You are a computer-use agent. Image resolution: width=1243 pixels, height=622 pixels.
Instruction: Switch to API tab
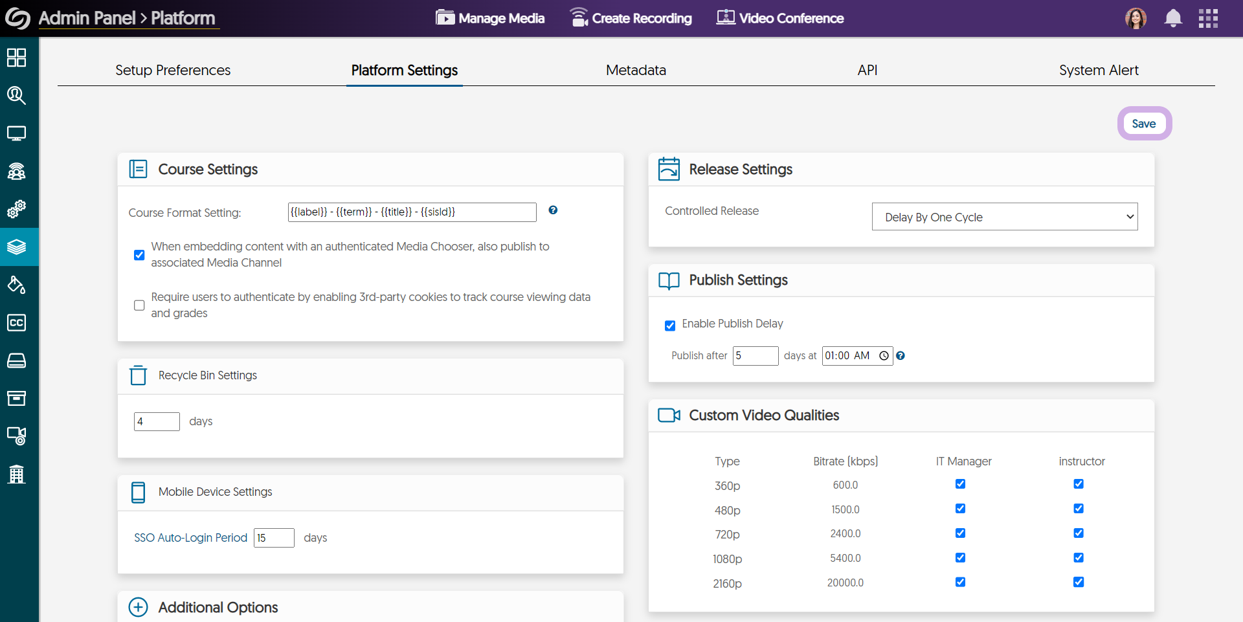coord(868,70)
